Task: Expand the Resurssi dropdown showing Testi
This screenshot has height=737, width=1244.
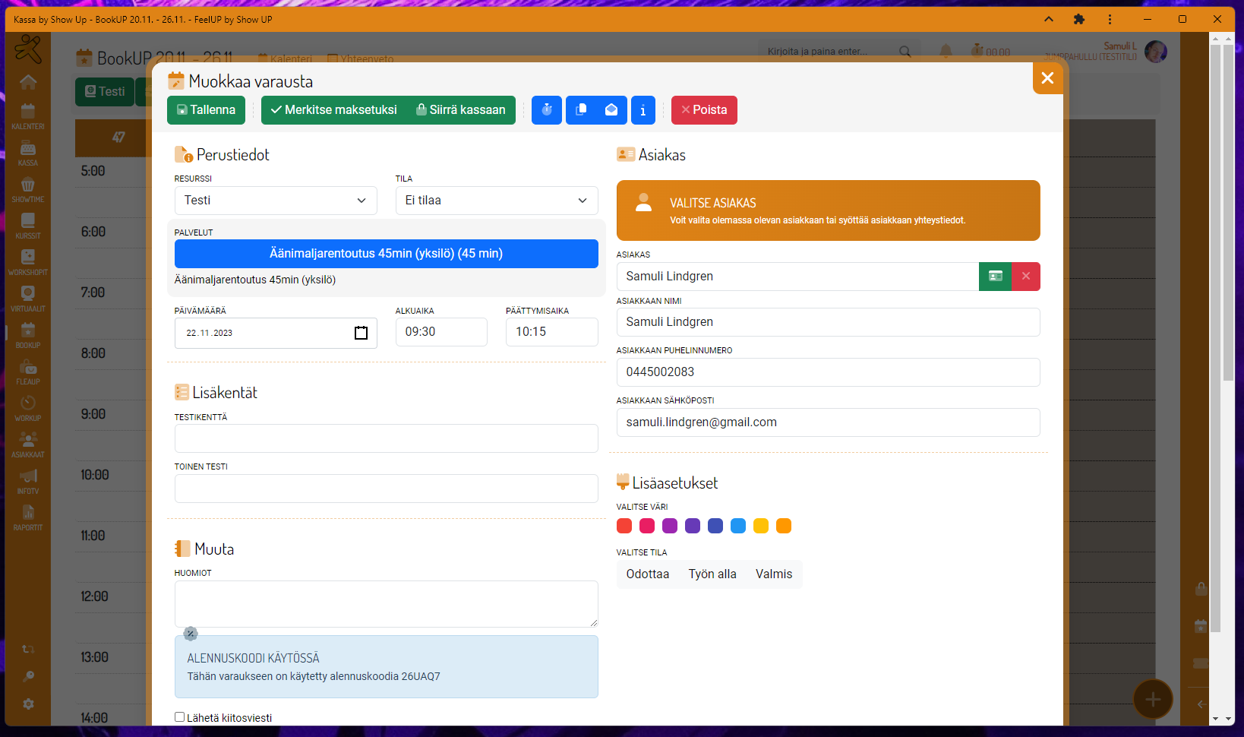Action: pos(275,201)
